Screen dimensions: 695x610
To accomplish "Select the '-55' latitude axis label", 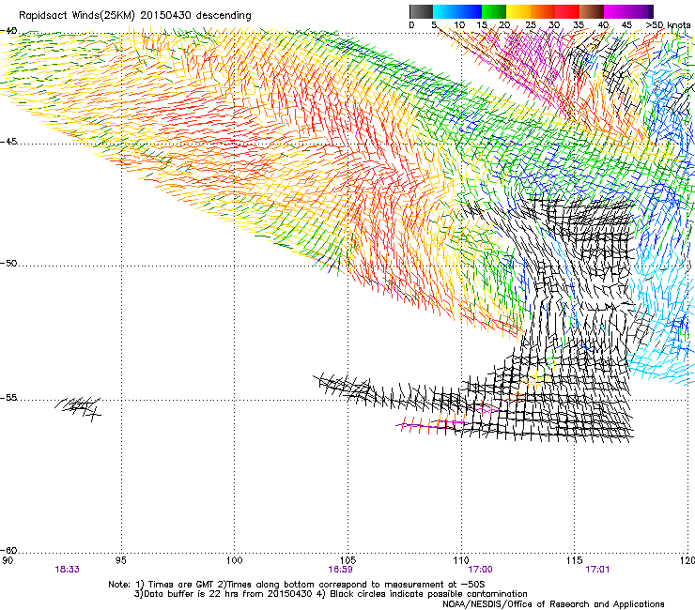I will click(x=8, y=397).
